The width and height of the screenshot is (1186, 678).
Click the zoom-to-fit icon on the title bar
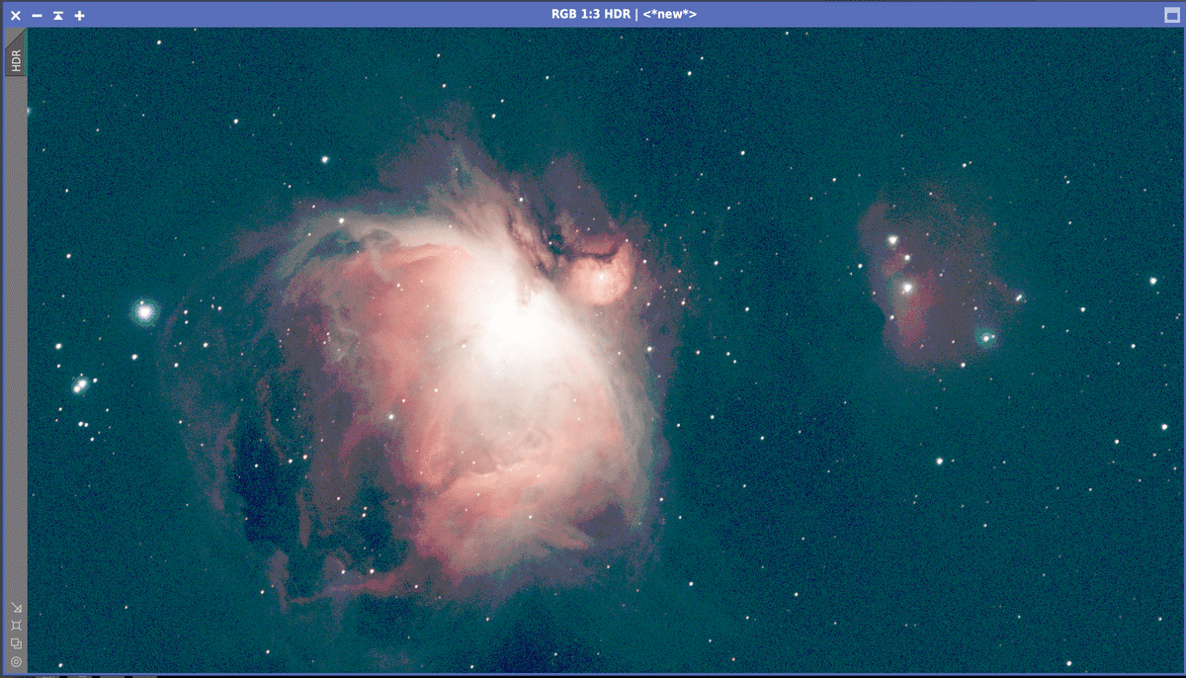(56, 15)
